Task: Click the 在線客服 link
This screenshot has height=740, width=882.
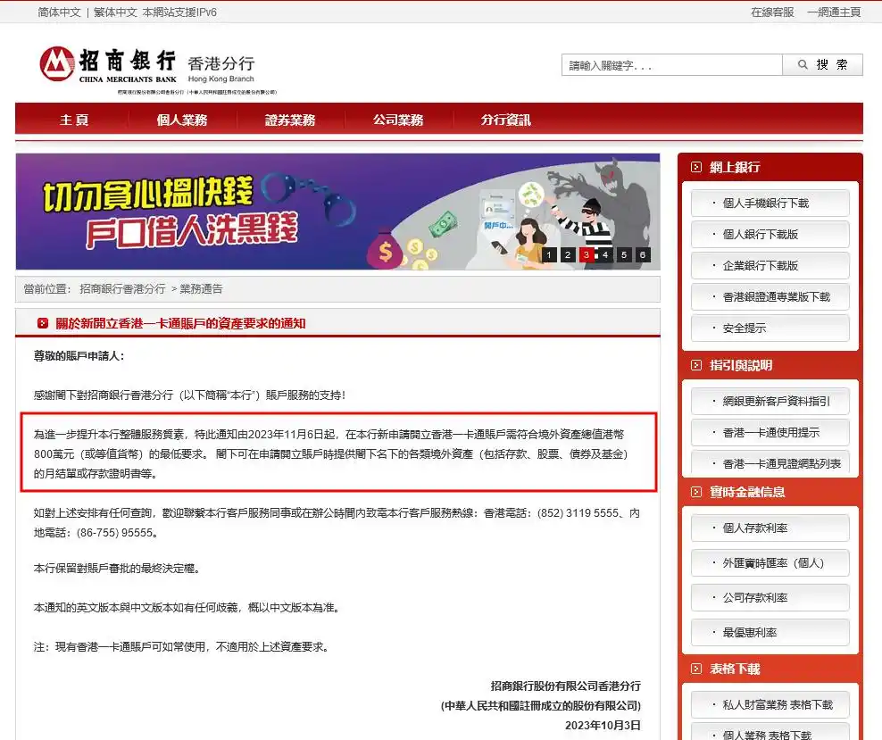Action: [x=772, y=12]
